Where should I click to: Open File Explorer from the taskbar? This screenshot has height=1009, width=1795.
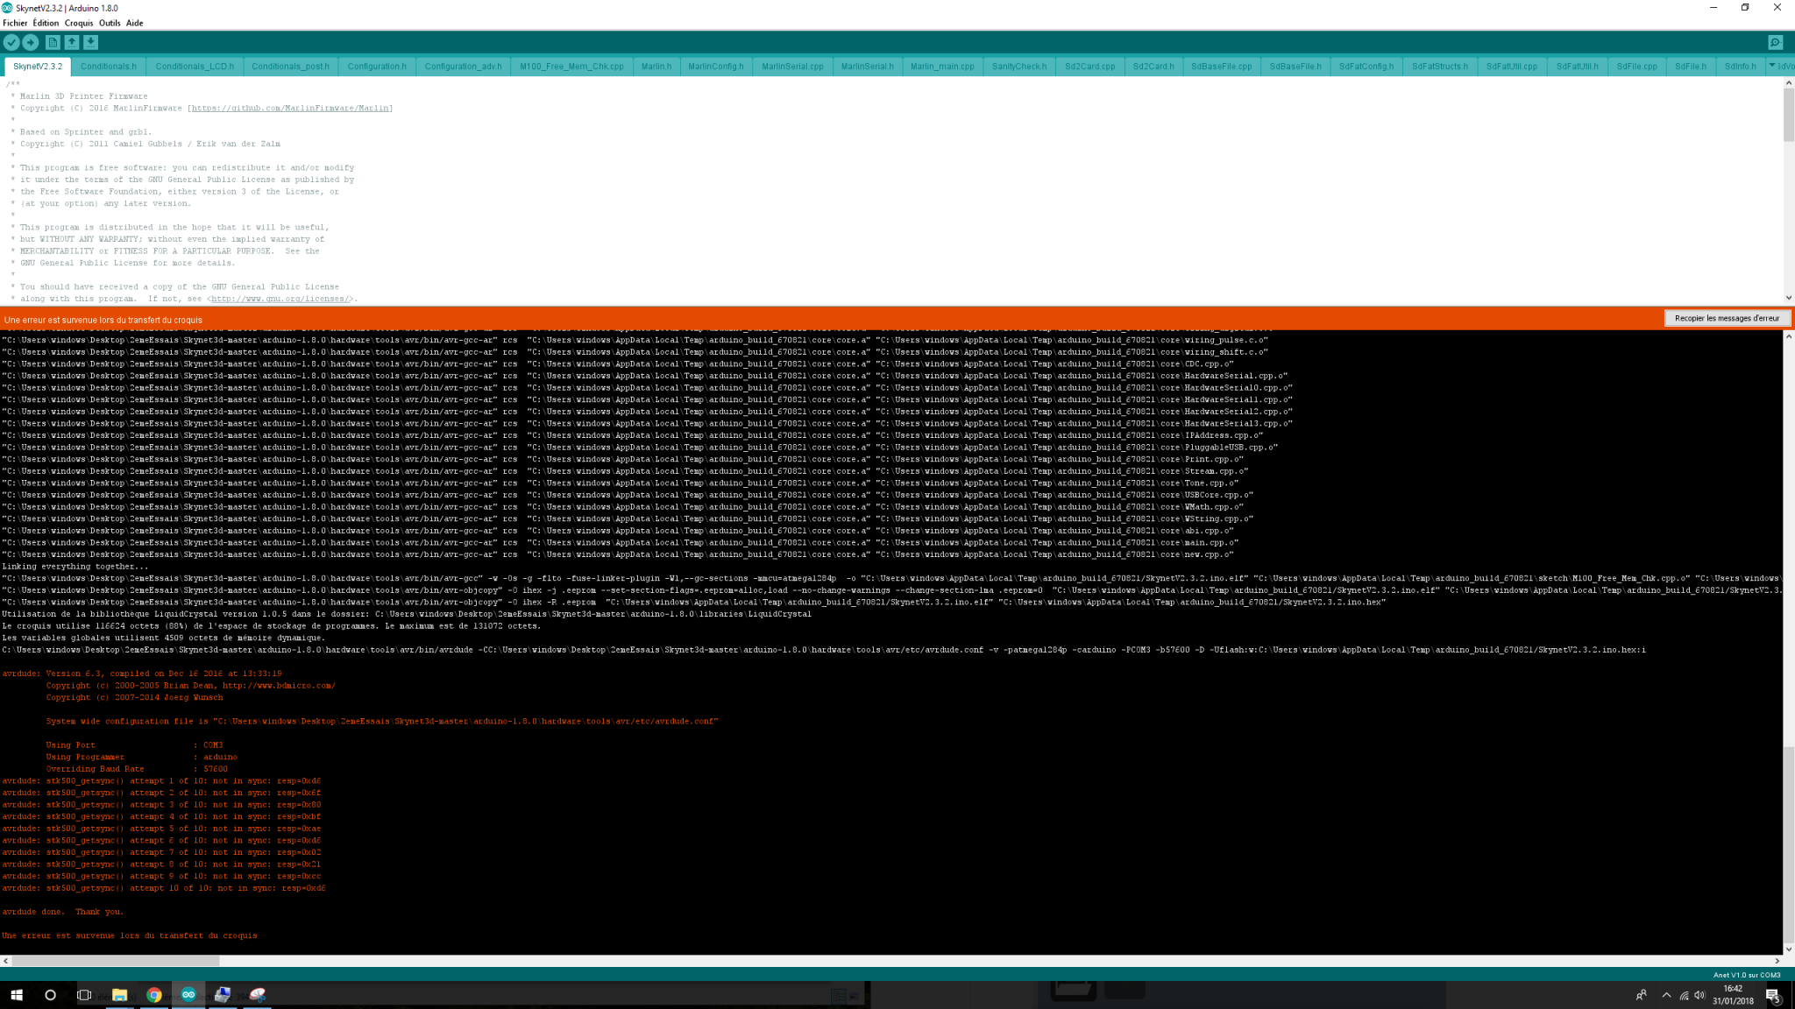(120, 995)
